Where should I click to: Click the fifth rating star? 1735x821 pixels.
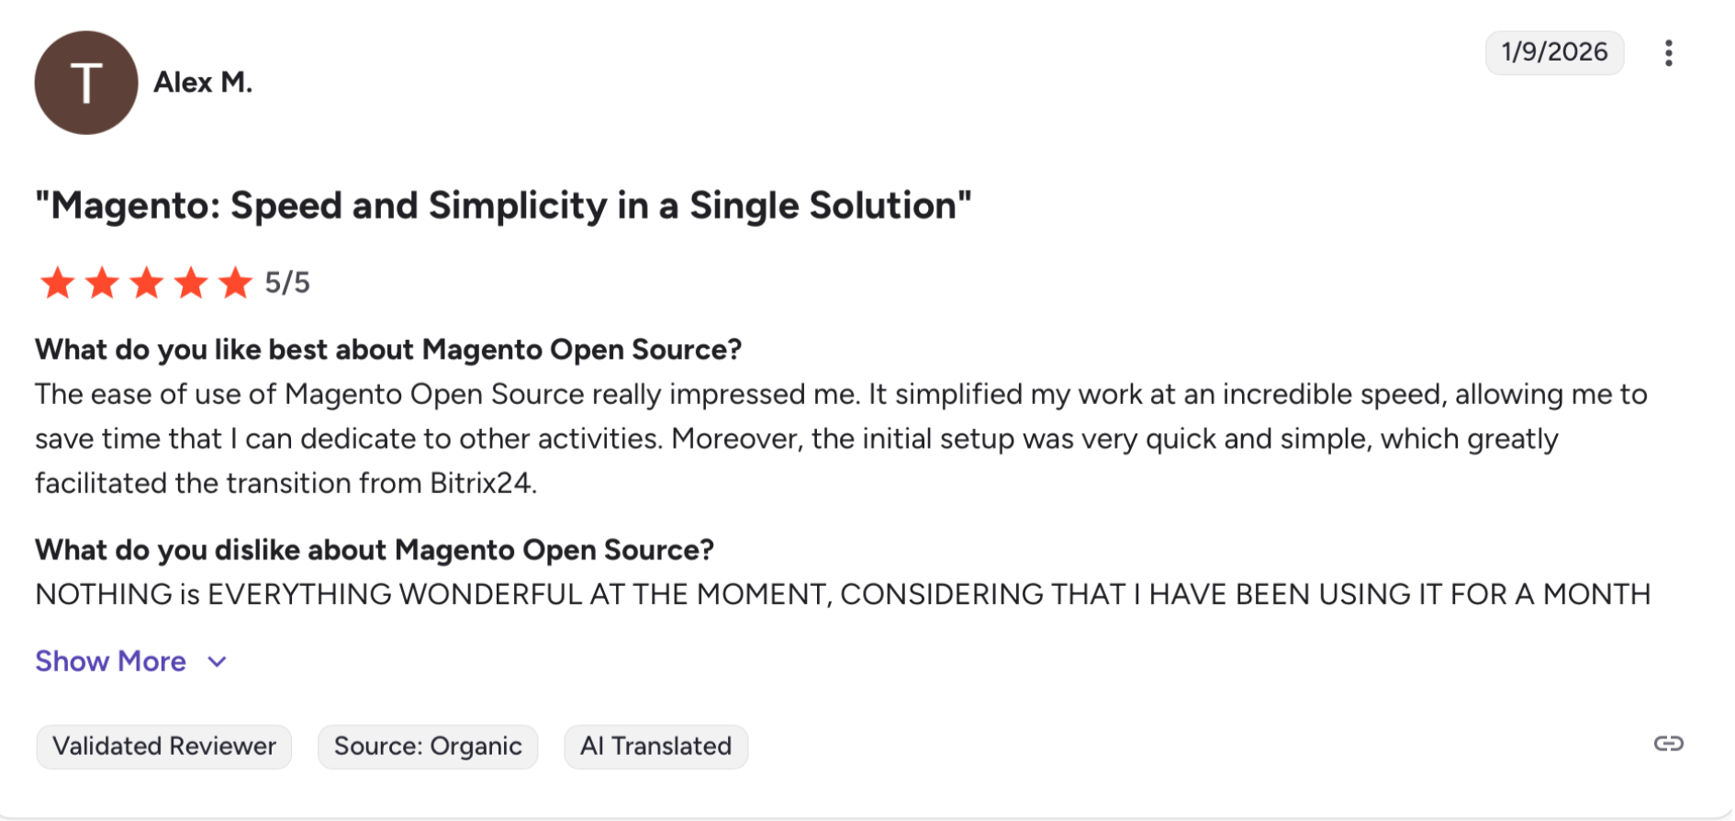[235, 283]
